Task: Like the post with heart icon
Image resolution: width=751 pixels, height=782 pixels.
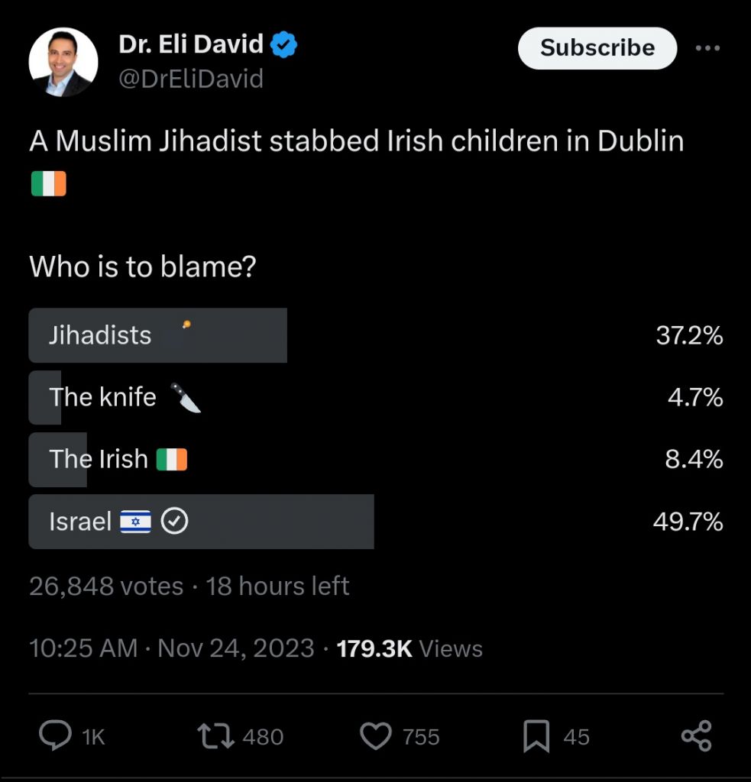Action: [x=376, y=736]
